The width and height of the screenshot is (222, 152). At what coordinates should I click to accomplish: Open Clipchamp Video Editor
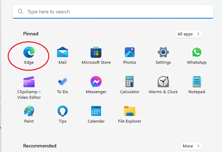pos(29,82)
